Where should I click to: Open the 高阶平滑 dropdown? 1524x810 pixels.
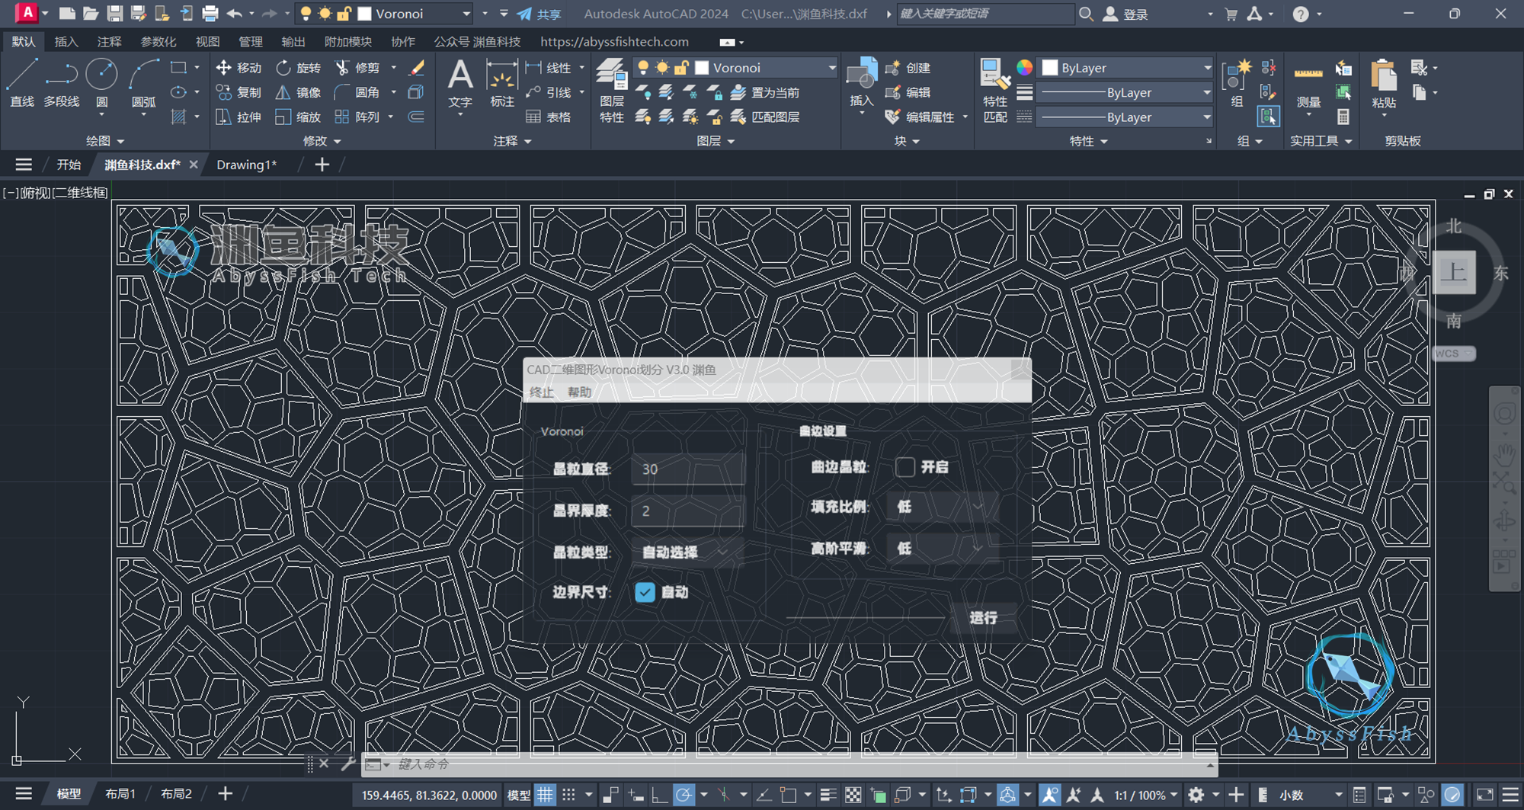(943, 549)
